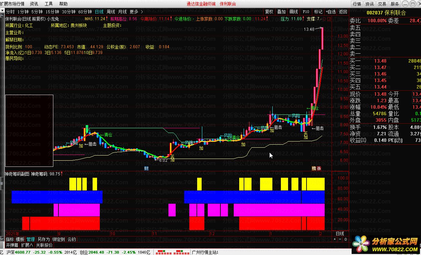Open the 工具 menu
The height and width of the screenshot is (255, 421).
[49, 4]
